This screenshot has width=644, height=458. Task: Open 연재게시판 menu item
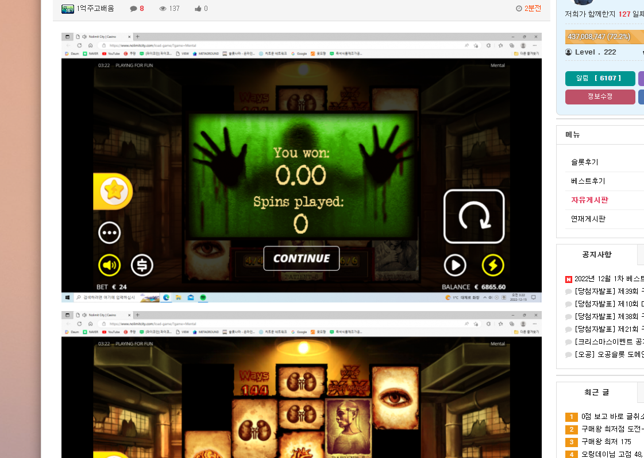coord(588,219)
